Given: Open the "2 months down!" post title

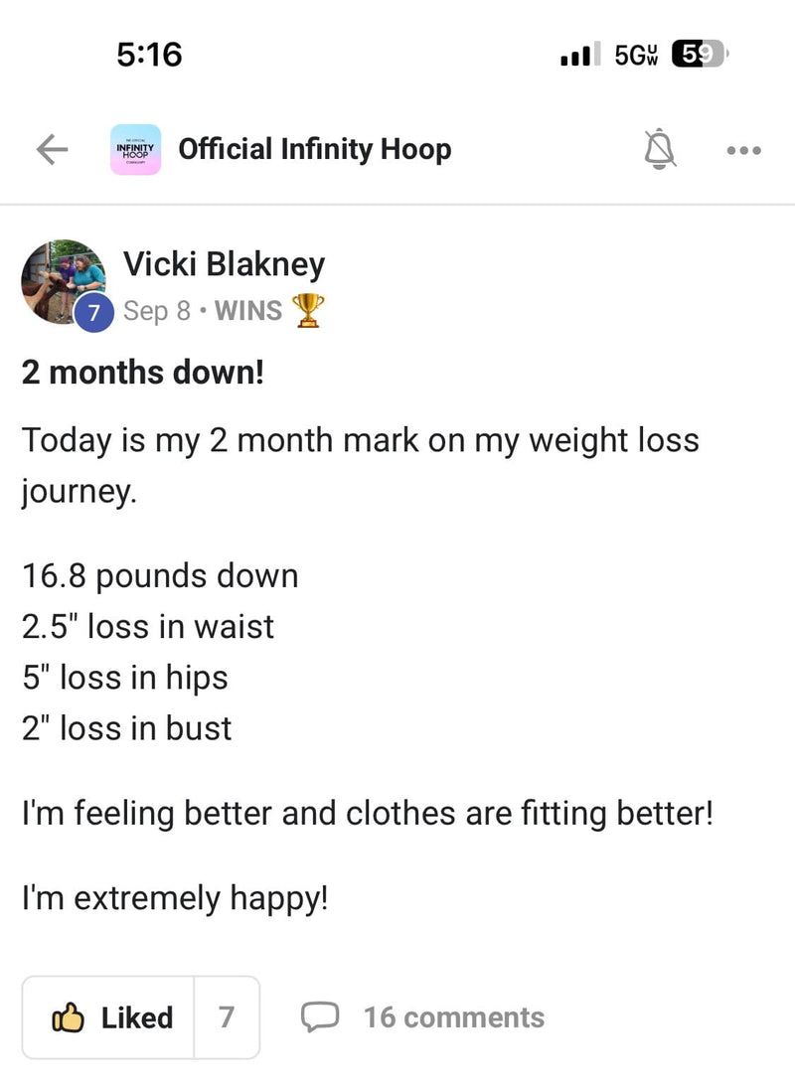Looking at the screenshot, I should pos(143,372).
